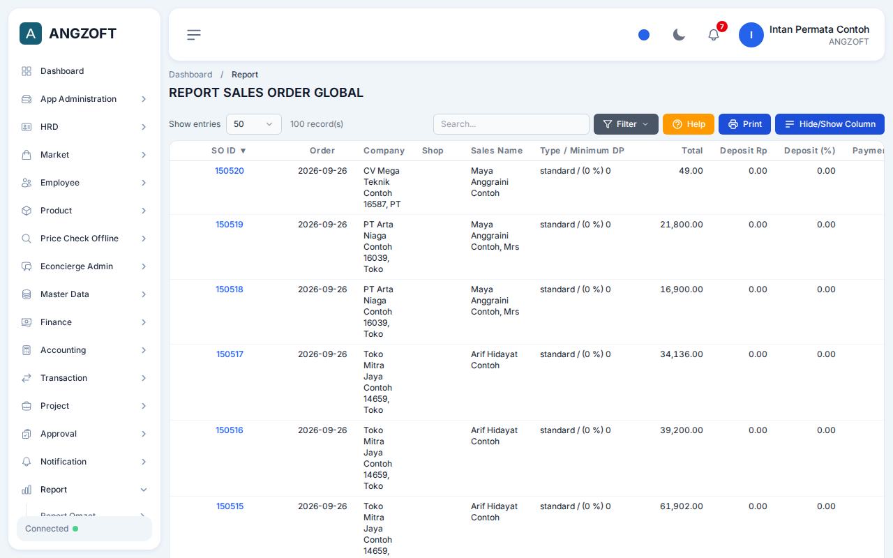Expand the Notification menu chevron
The height and width of the screenshot is (558, 893).
144,462
